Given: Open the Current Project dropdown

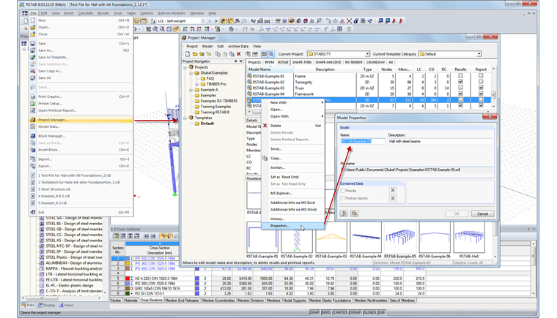Looking at the screenshot, I should pos(366,54).
